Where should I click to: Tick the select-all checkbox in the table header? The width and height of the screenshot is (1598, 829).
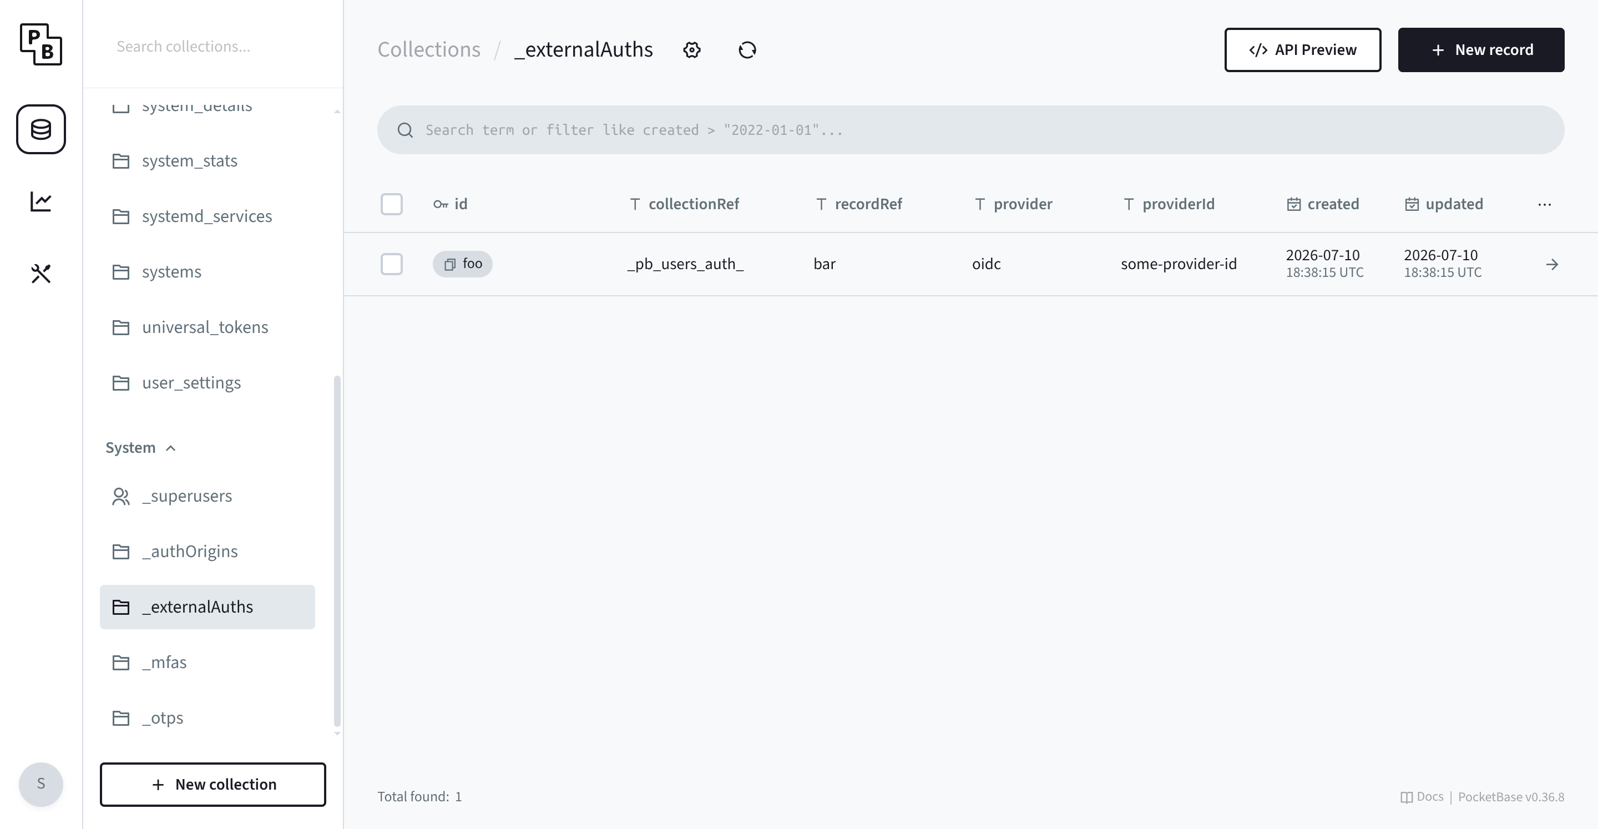click(x=391, y=204)
